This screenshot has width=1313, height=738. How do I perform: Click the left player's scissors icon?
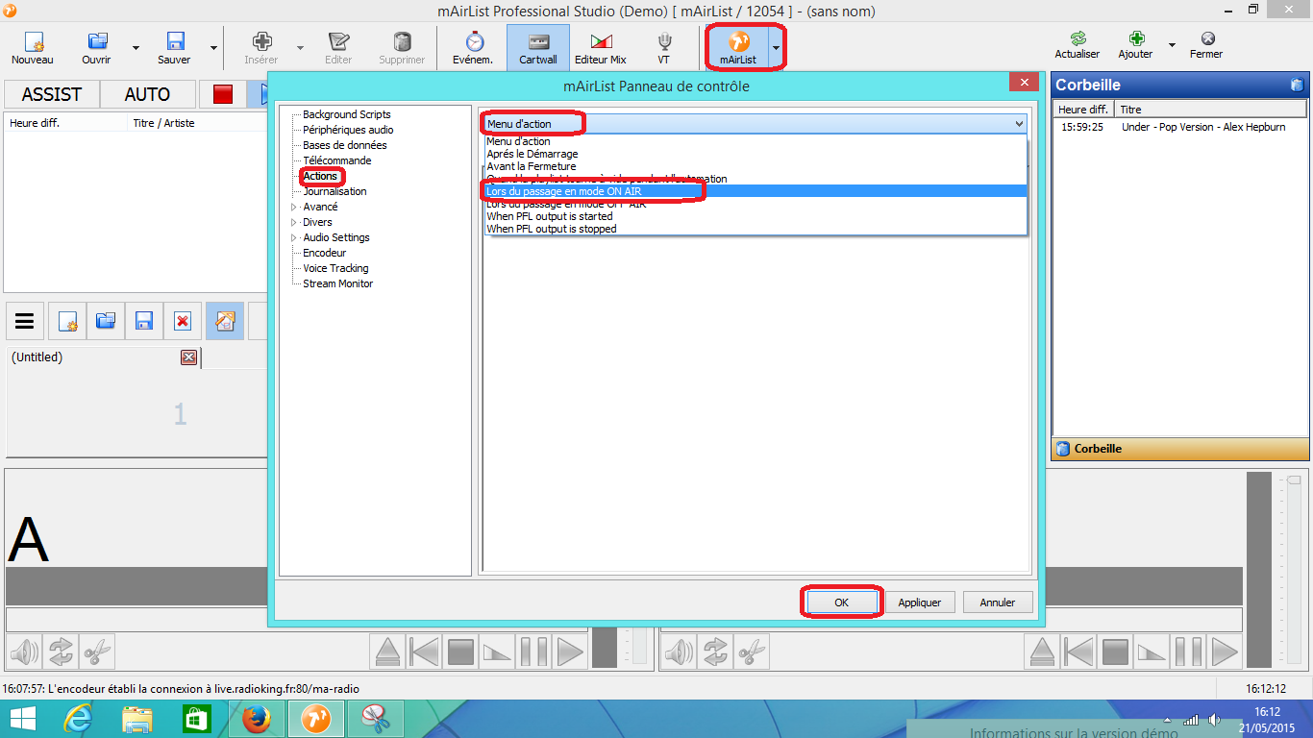pyautogui.click(x=96, y=652)
